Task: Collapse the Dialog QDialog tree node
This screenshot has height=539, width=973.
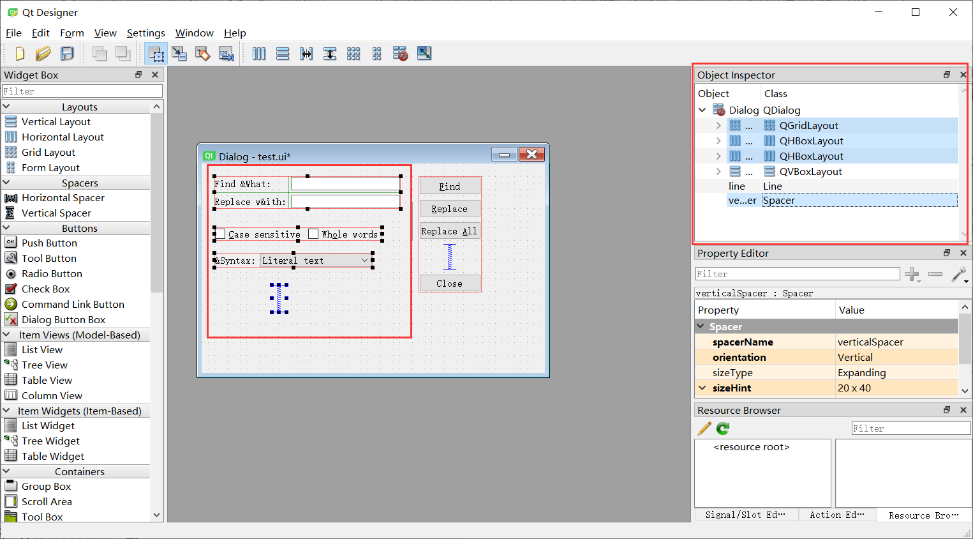Action: [x=702, y=110]
